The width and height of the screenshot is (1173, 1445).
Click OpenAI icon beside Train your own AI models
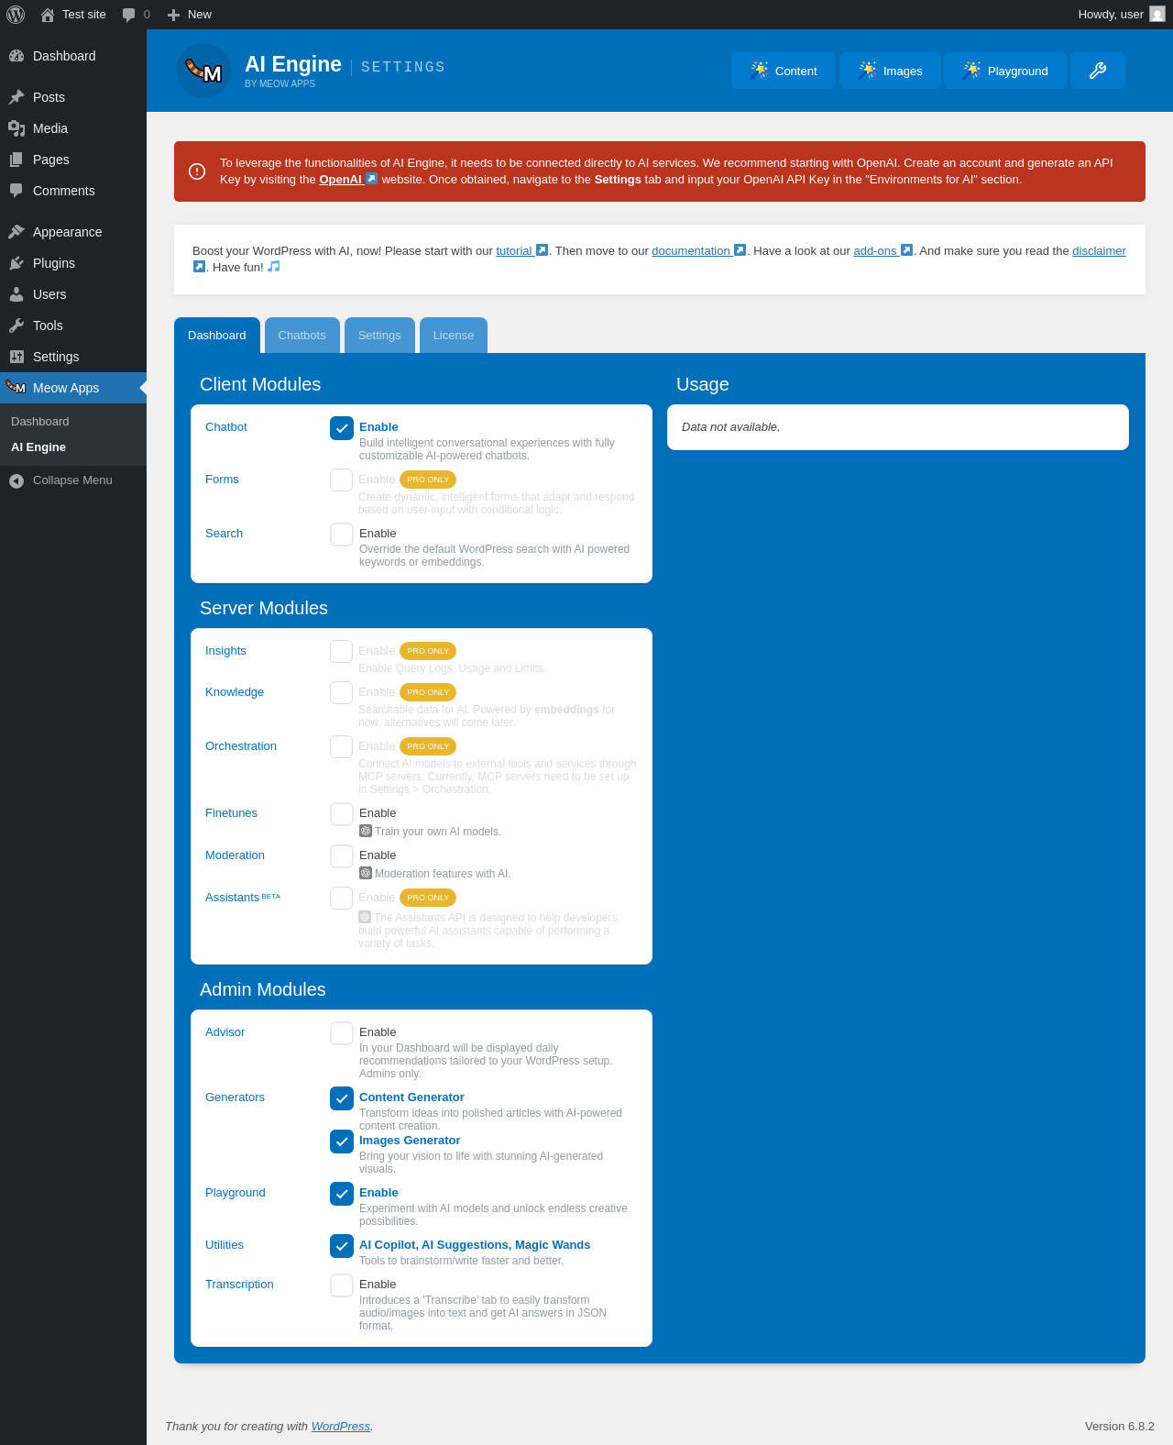(x=366, y=831)
